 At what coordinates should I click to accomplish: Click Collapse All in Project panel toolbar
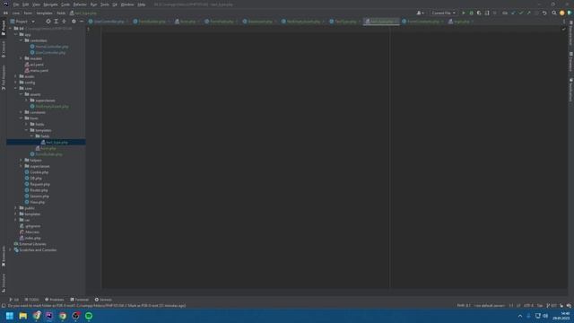tap(64, 22)
